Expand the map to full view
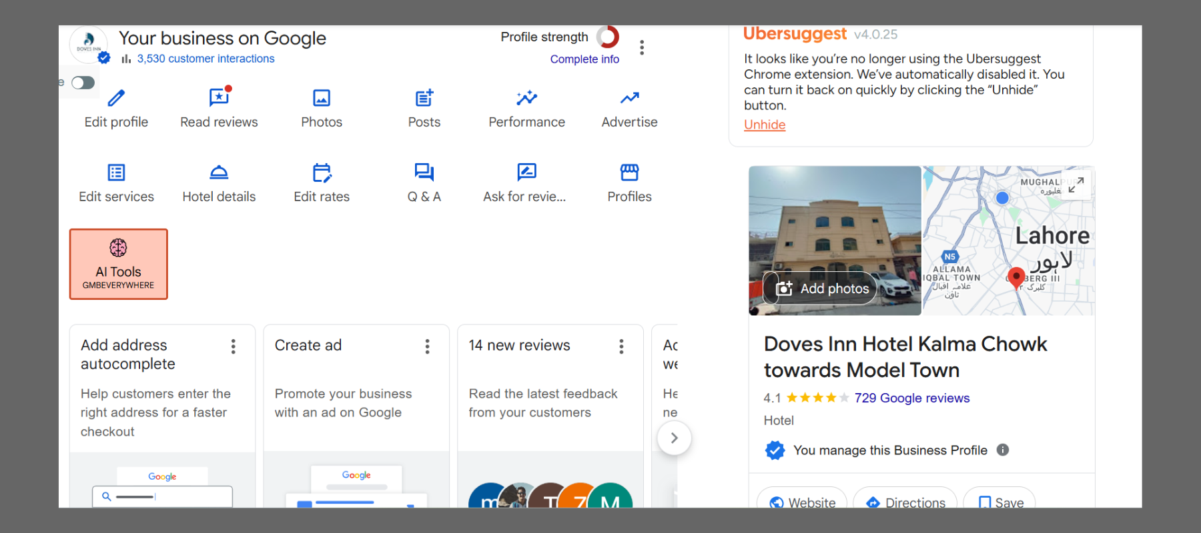1201x533 pixels. 1076,185
